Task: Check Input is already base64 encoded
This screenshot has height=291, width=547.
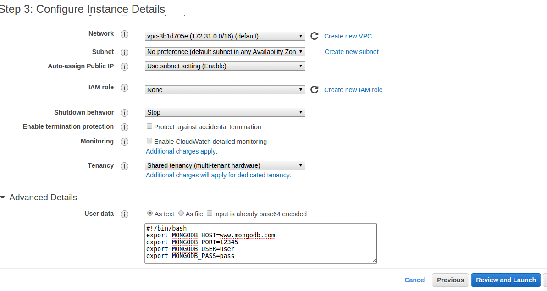Action: pos(210,213)
